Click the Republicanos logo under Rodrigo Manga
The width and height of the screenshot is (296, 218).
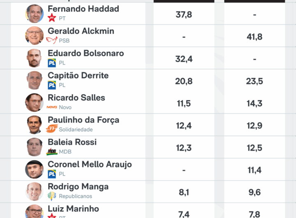[52, 196]
